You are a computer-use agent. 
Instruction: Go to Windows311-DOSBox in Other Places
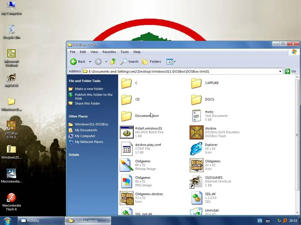(92, 124)
